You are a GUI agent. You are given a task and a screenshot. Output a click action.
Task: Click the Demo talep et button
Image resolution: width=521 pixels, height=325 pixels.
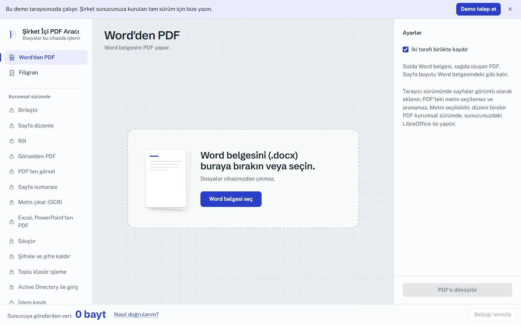478,9
